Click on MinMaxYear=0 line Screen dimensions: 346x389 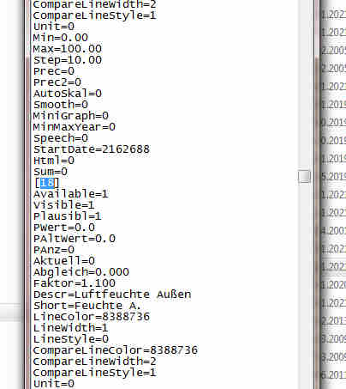[x=75, y=127]
